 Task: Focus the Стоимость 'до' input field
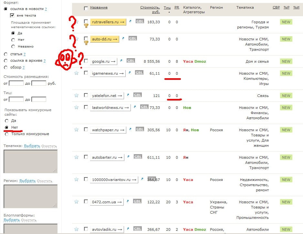pos(39,83)
